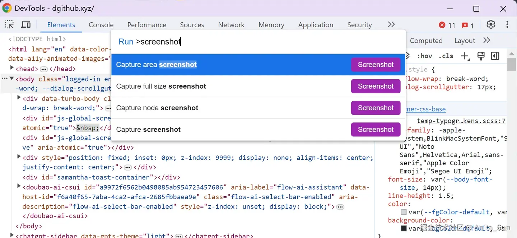Click the sidebar panel layout icon
The width and height of the screenshot is (517, 238).
point(495,56)
